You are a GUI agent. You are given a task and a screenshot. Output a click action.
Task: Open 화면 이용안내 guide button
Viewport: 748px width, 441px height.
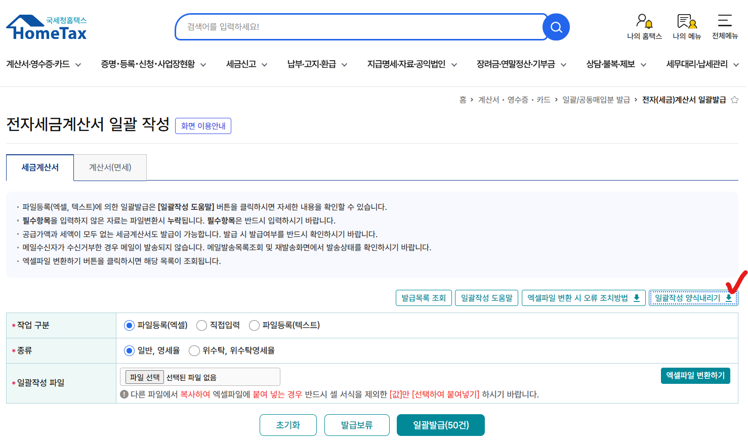point(203,126)
